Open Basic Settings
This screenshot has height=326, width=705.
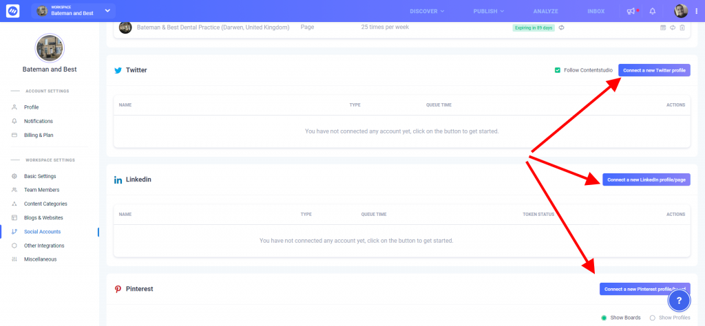40,176
